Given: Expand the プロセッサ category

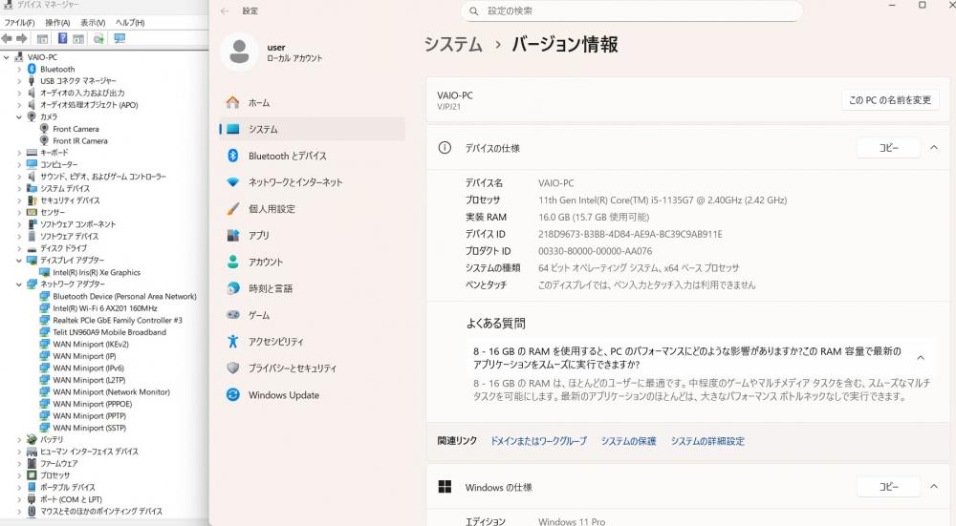Looking at the screenshot, I should click(x=19, y=475).
